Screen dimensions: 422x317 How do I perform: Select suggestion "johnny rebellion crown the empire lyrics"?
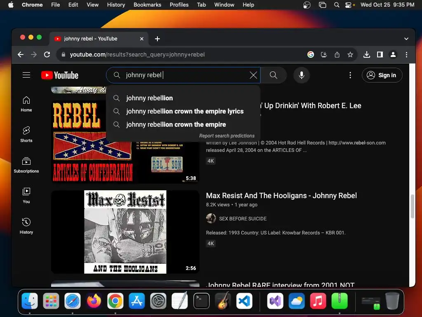(x=183, y=111)
